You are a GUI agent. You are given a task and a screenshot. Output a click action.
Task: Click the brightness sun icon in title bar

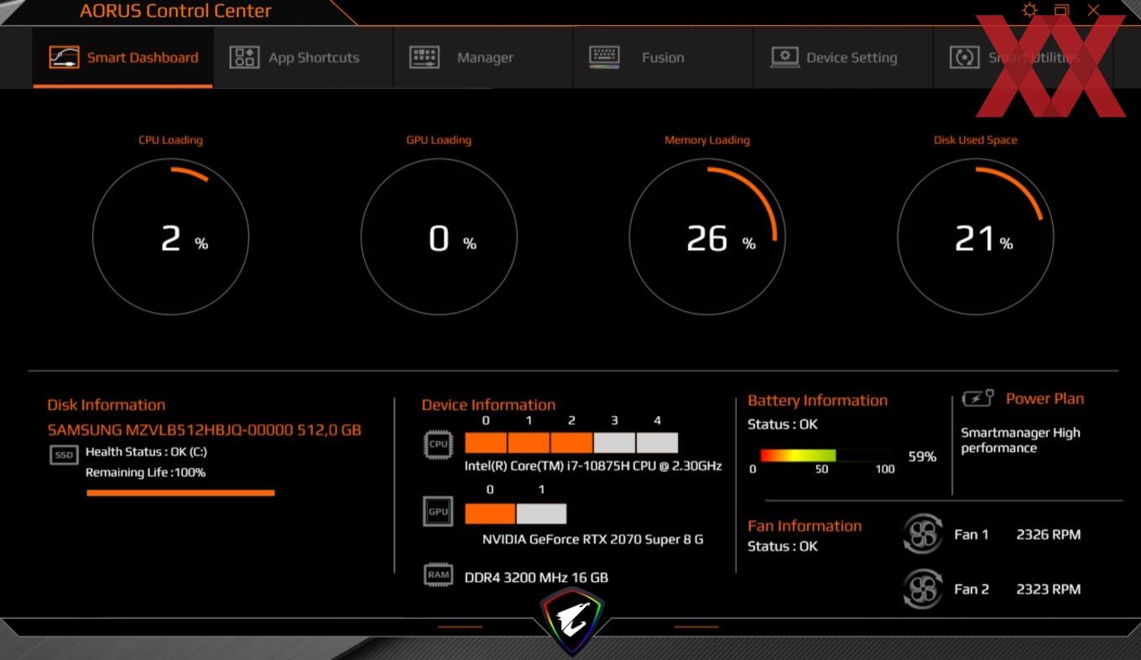[x=1029, y=10]
